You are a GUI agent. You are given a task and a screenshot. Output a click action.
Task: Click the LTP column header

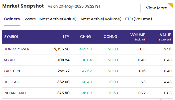click(x=66, y=37)
